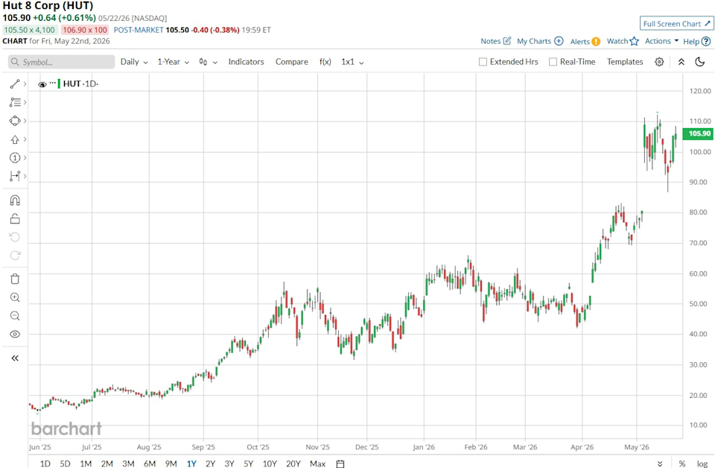This screenshot has height=468, width=715.
Task: Open Indicators menu
Action: click(x=247, y=62)
